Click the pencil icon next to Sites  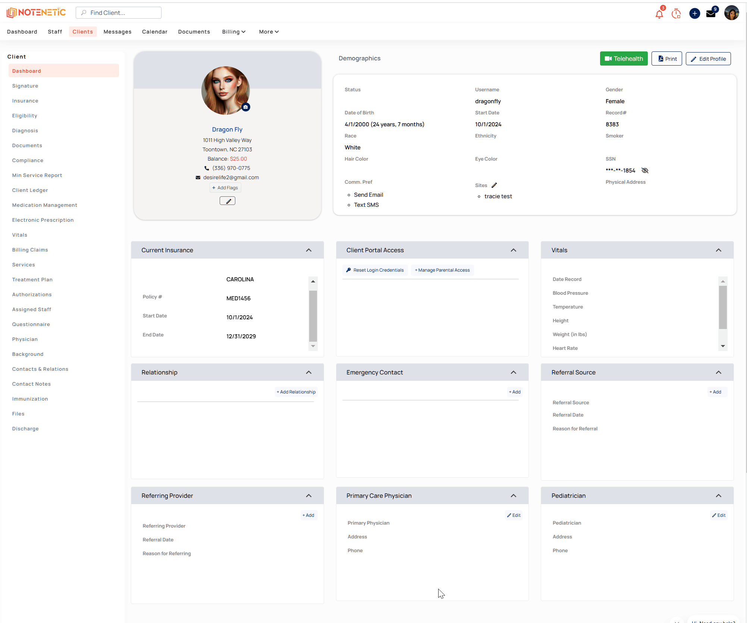494,185
